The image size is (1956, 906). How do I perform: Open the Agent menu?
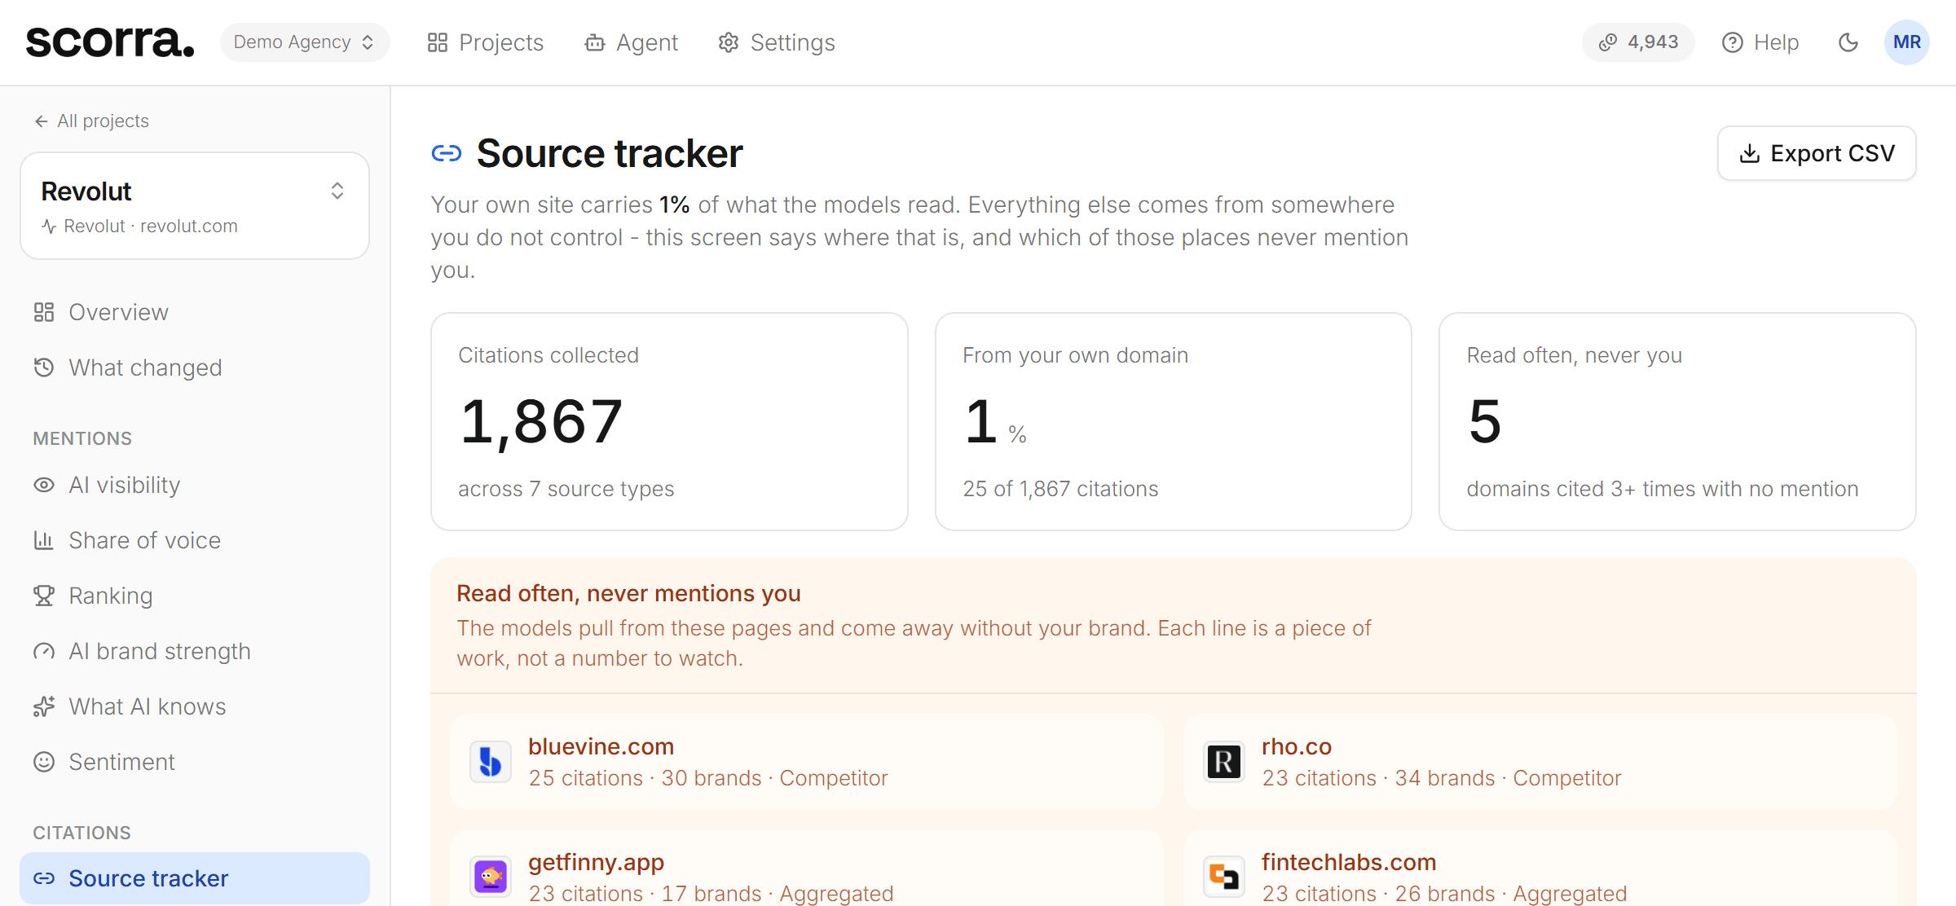632,42
